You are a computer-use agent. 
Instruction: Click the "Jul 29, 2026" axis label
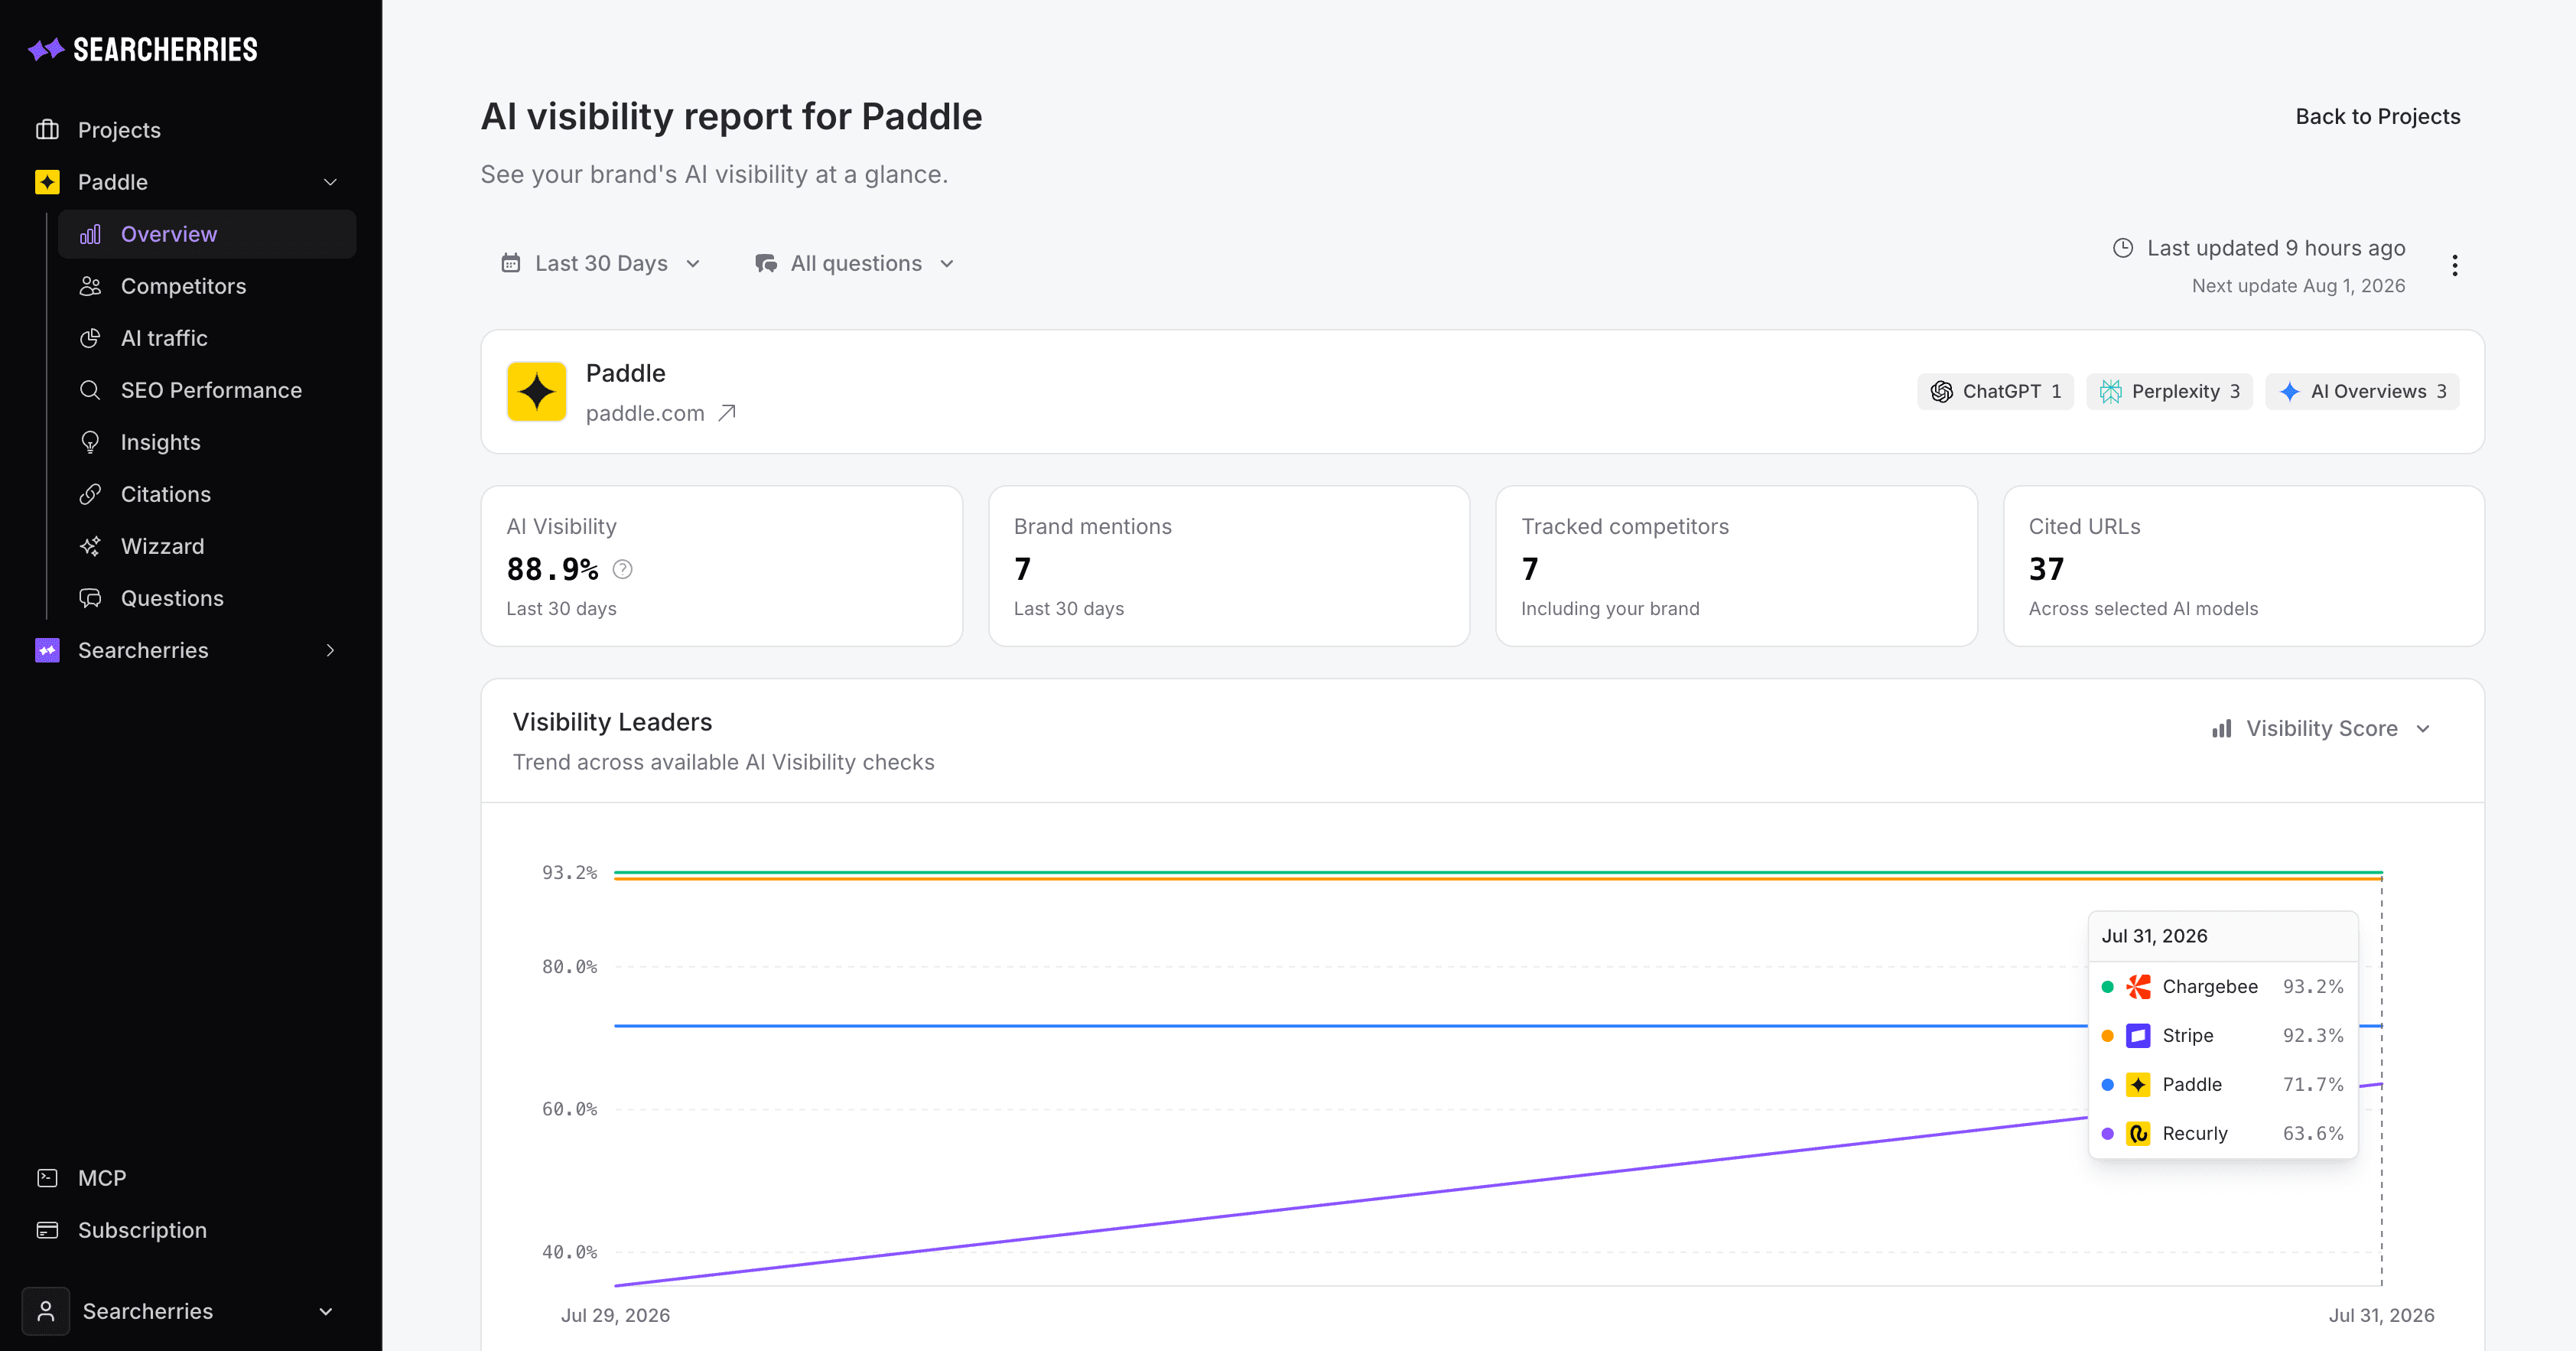615,1315
